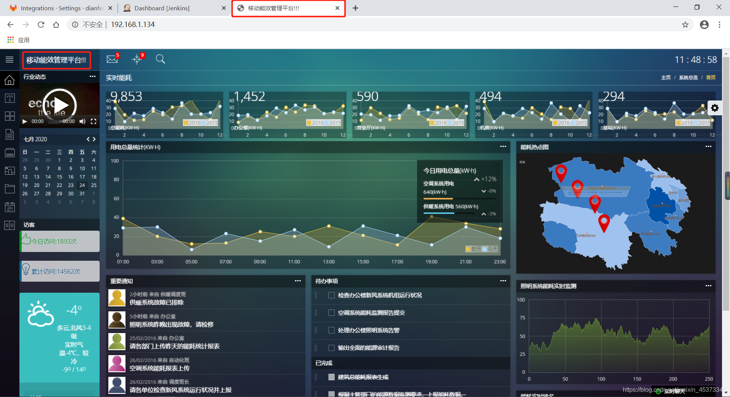Enter video fullscreen mode

pos(94,121)
